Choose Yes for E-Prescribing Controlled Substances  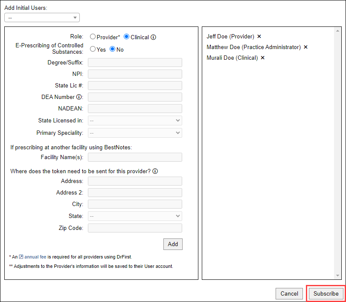pyautogui.click(x=93, y=49)
